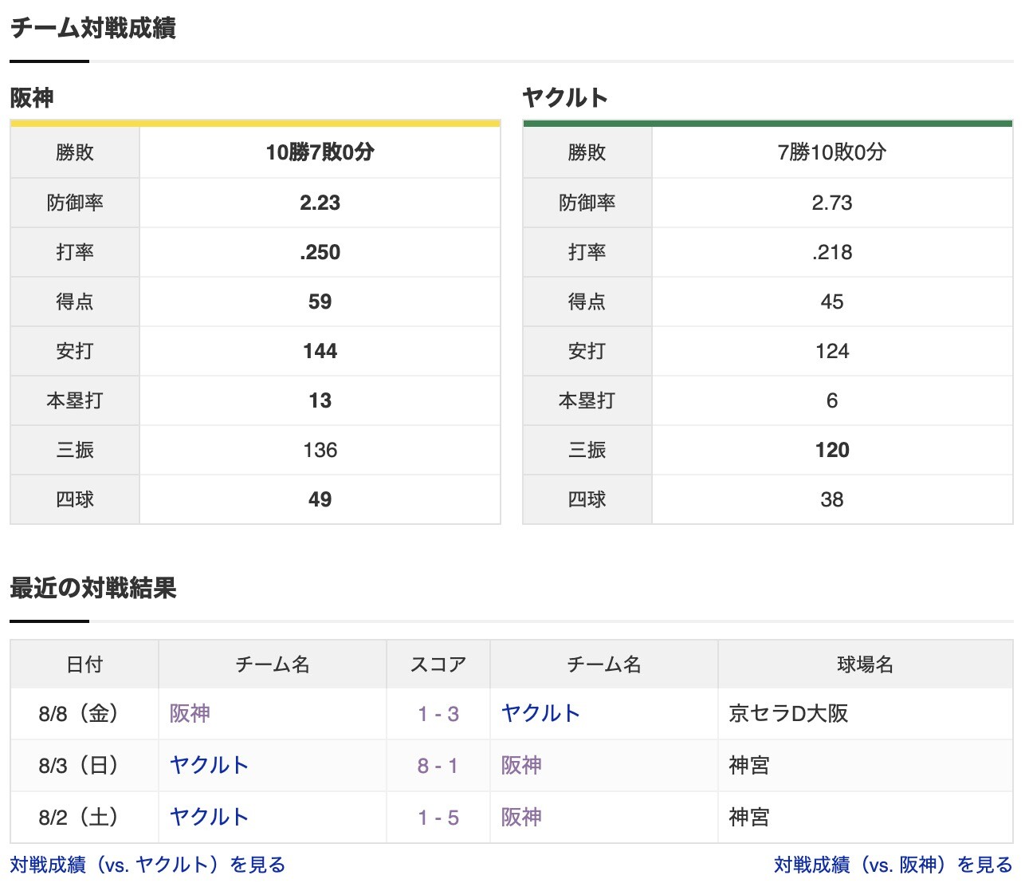
Task: Click the ヤクルト link in the 8/3 row
Action: click(209, 766)
